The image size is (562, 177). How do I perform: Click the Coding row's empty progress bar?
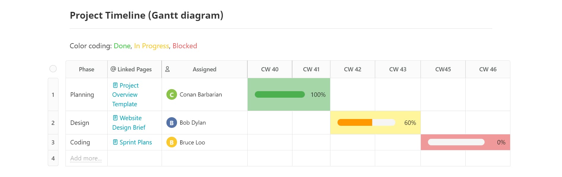tap(456, 142)
